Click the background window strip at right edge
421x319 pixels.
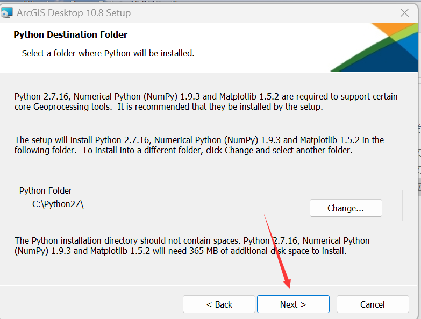point(419,161)
